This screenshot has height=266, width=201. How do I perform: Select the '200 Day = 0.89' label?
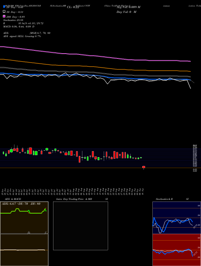pos(15,17)
